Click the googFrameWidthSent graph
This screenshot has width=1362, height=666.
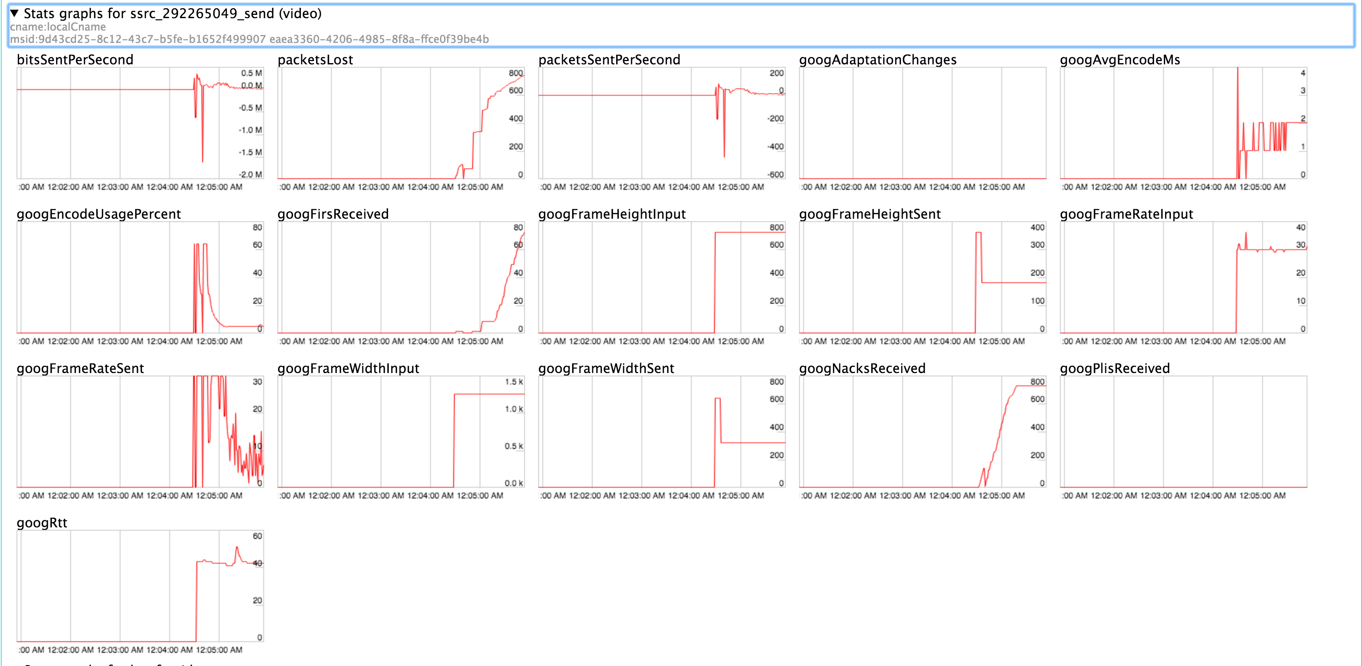point(662,432)
